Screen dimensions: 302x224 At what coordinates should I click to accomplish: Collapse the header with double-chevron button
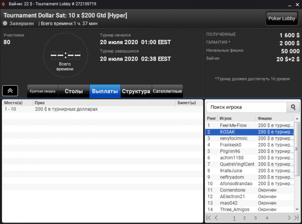pos(10,90)
